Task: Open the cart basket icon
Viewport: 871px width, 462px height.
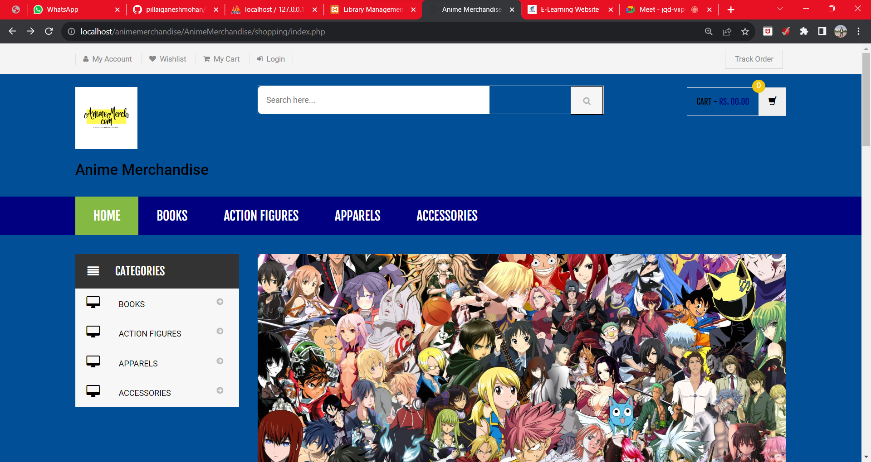Action: [772, 101]
